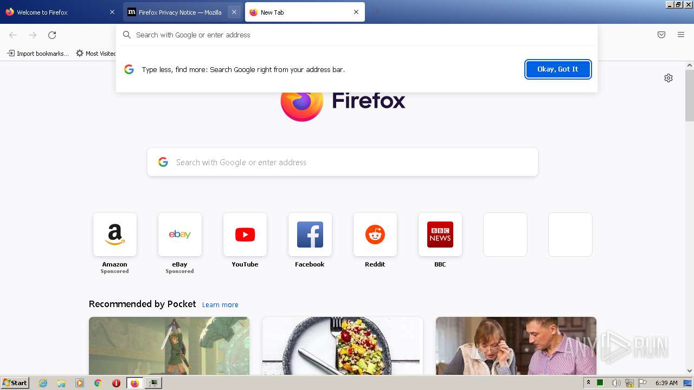Open the Save to Pocket icon
Screen dimensions: 694x390
point(661,35)
